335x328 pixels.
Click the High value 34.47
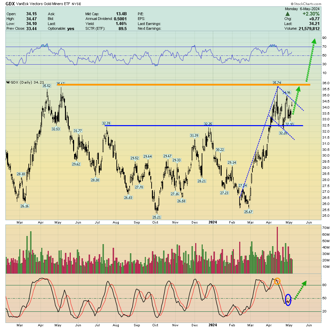pos(31,19)
